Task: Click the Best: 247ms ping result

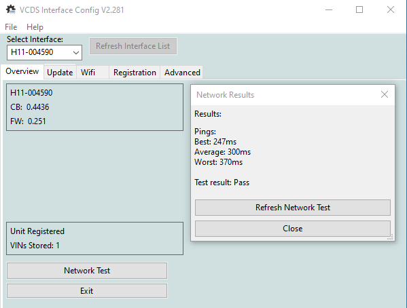Action: [215, 142]
